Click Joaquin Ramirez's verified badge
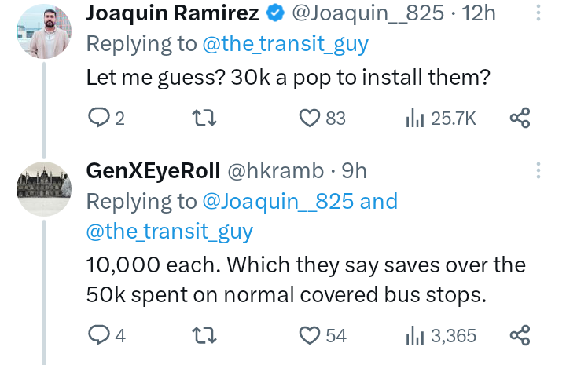This screenshot has width=566, height=365. (x=275, y=13)
